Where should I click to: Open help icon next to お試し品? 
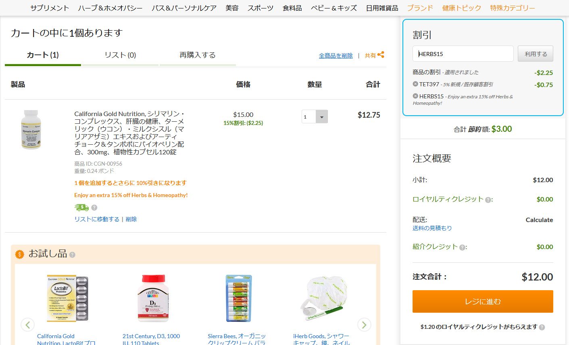click(x=72, y=255)
